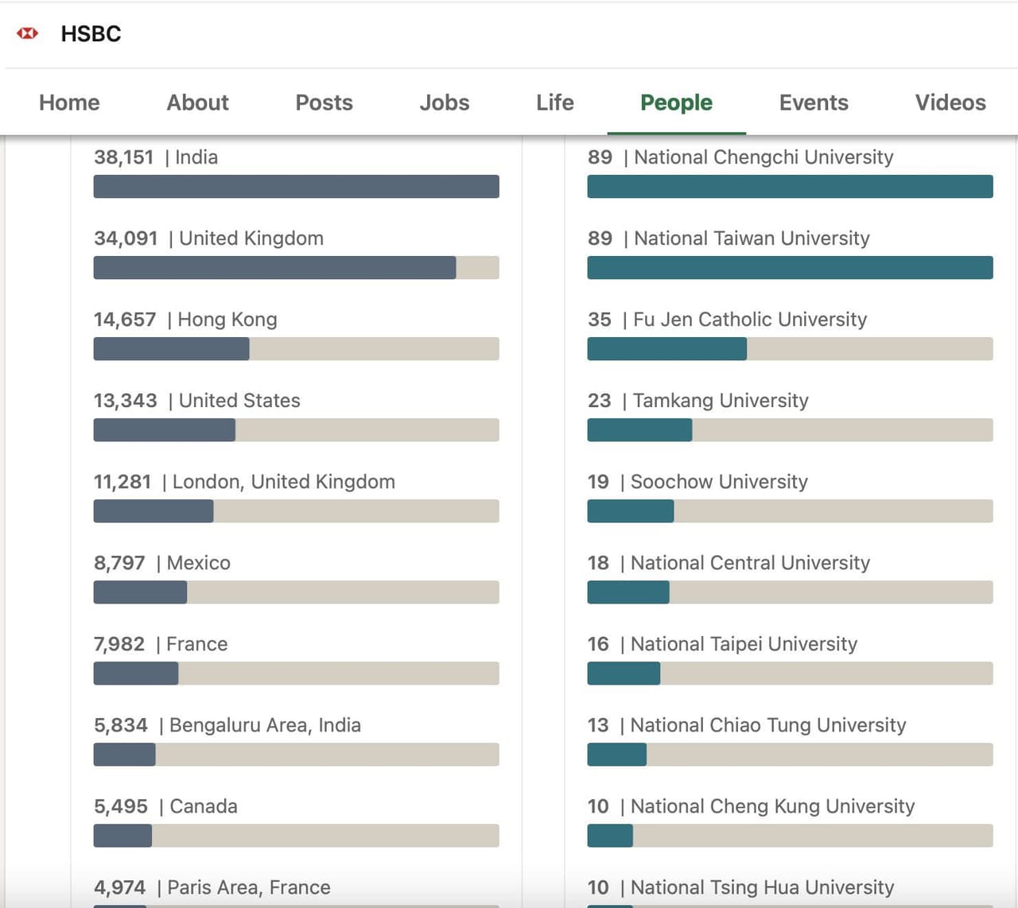The width and height of the screenshot is (1018, 908).
Task: Click the Hong Kong location bar
Action: (296, 349)
